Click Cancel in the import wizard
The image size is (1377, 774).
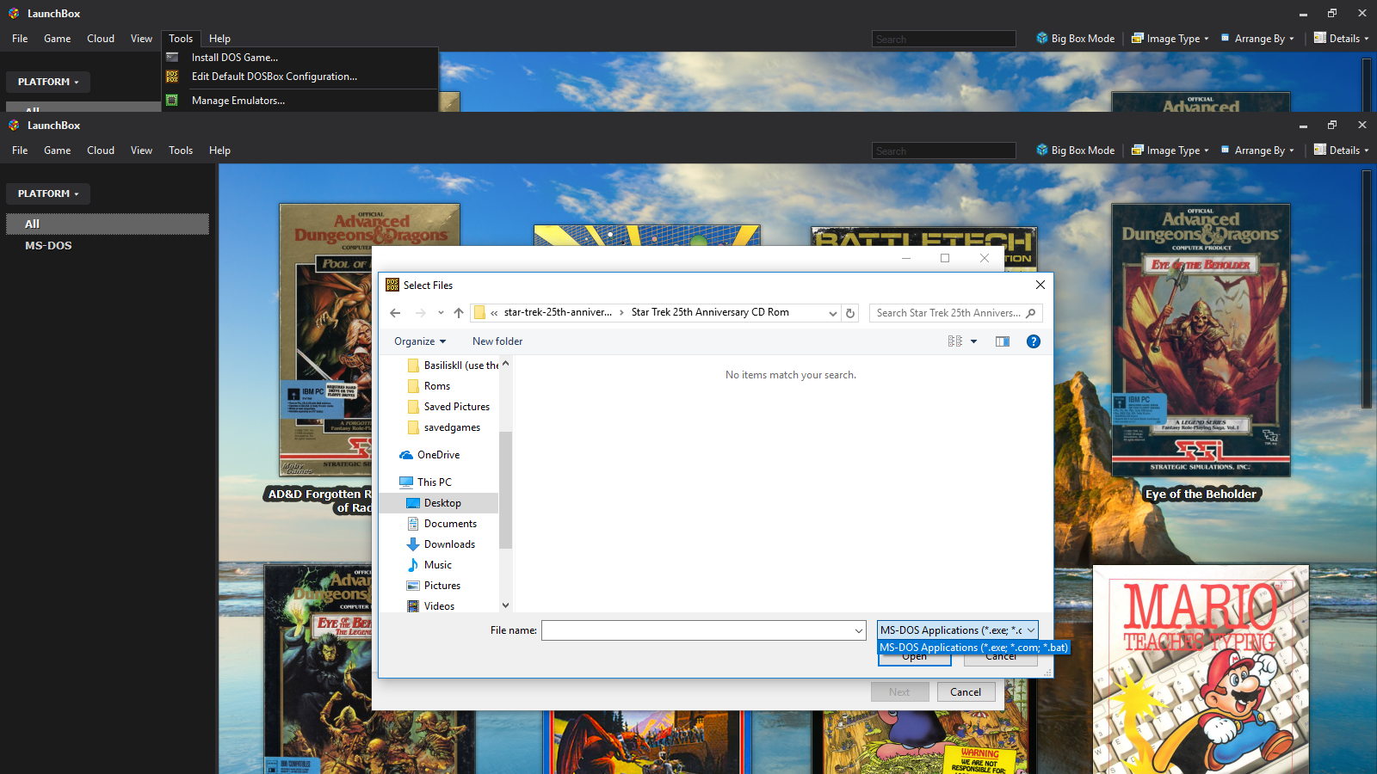(x=966, y=692)
